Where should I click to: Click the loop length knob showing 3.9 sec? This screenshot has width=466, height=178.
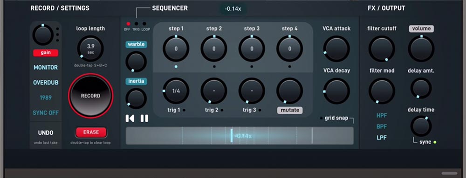(90, 48)
